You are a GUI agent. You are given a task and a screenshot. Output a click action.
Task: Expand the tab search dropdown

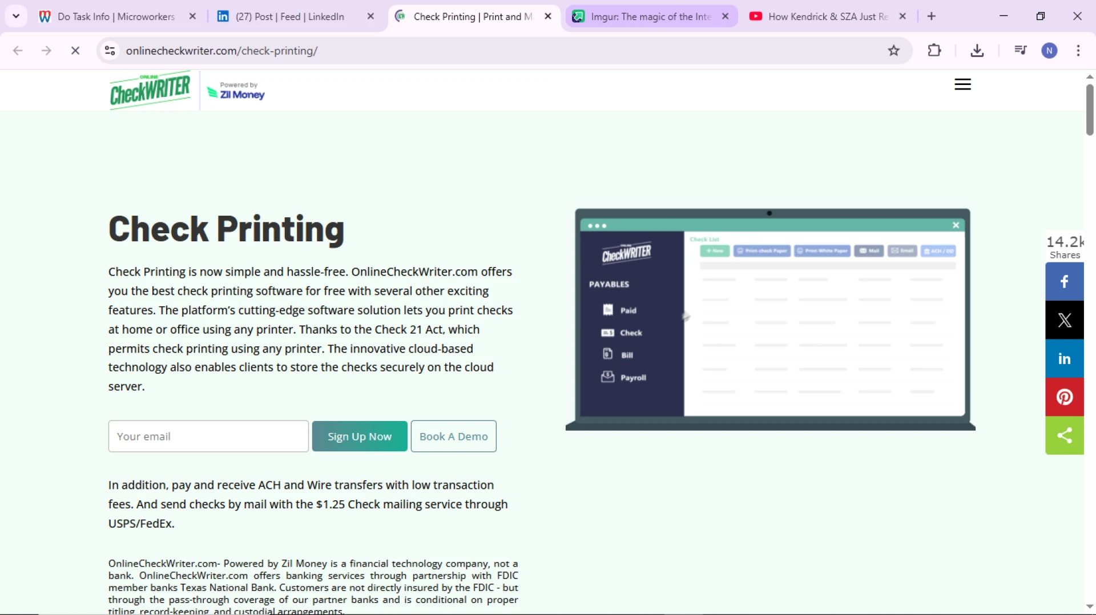pos(16,16)
